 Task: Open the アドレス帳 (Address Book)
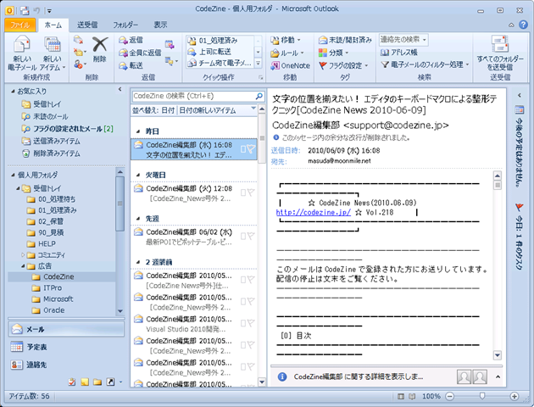coord(407,52)
